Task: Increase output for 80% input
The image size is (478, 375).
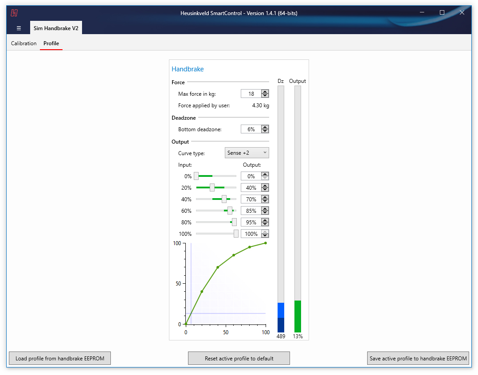Action: [x=265, y=220]
